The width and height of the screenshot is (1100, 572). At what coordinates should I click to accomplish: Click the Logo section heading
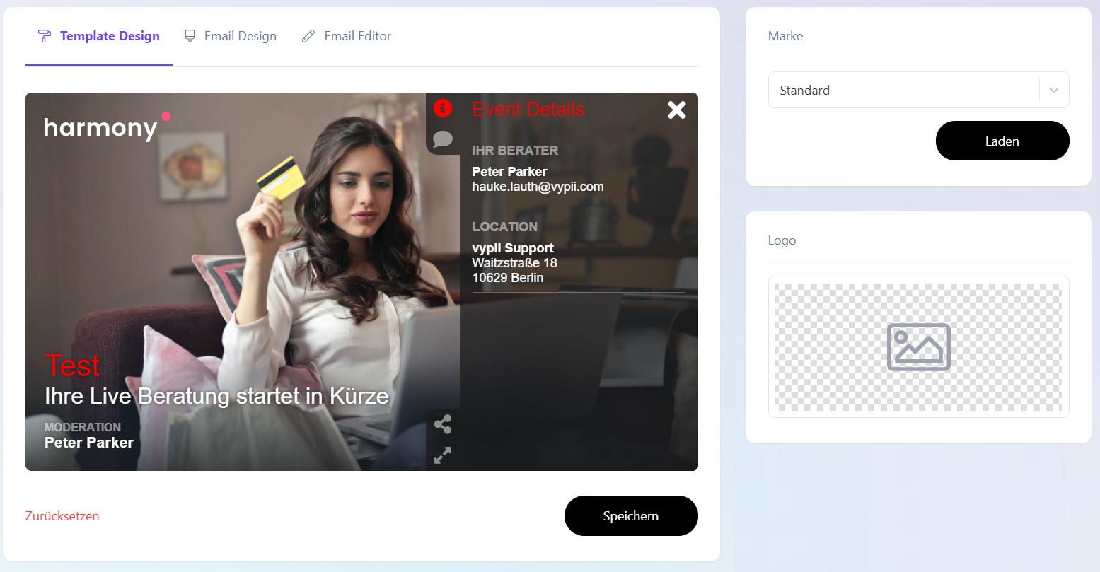click(782, 240)
